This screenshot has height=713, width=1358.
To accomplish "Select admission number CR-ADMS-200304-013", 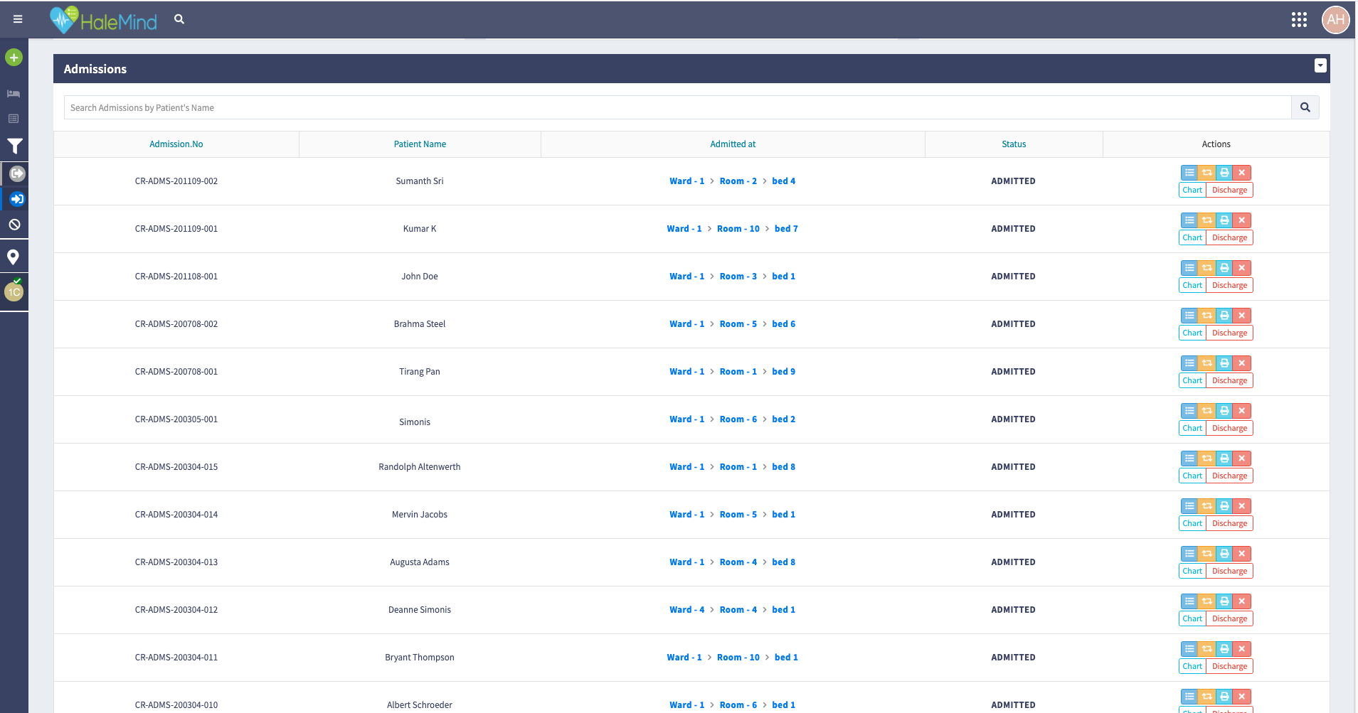I will [176, 562].
